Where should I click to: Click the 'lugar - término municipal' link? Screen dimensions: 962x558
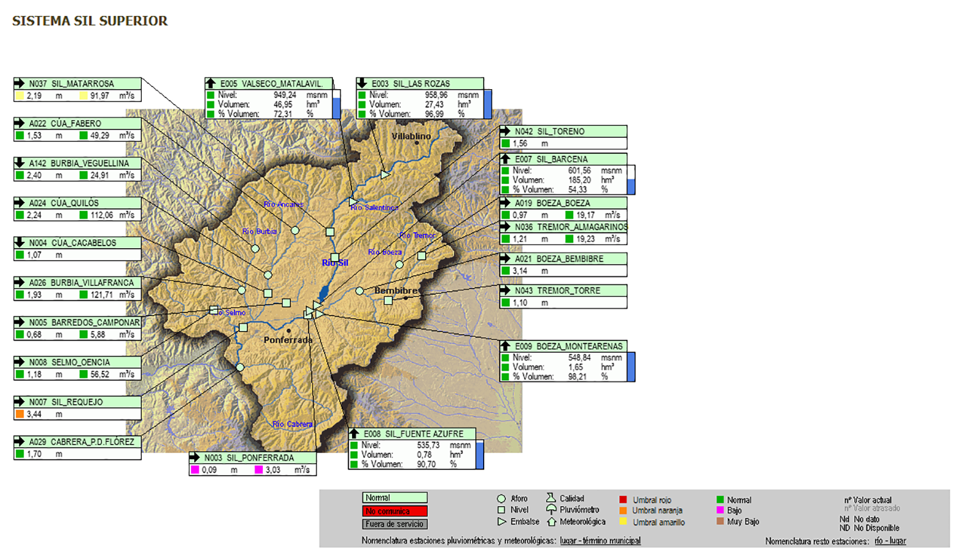[x=600, y=541]
